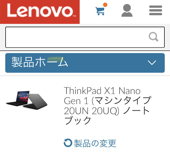170x160 pixels.
Task: Click the Gen 1 (マシンタイプ text line
Action: tap(107, 101)
